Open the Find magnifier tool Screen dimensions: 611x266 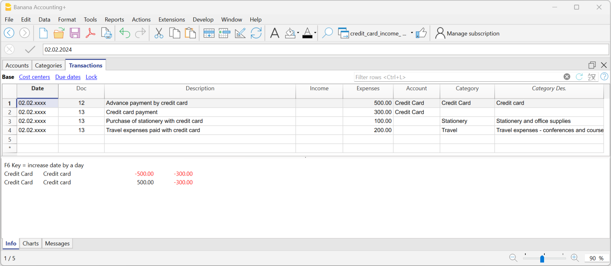[x=327, y=33]
